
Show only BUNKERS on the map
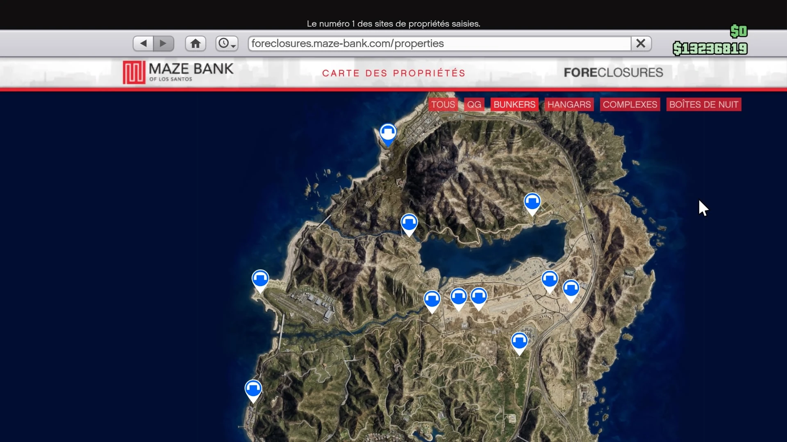point(514,104)
